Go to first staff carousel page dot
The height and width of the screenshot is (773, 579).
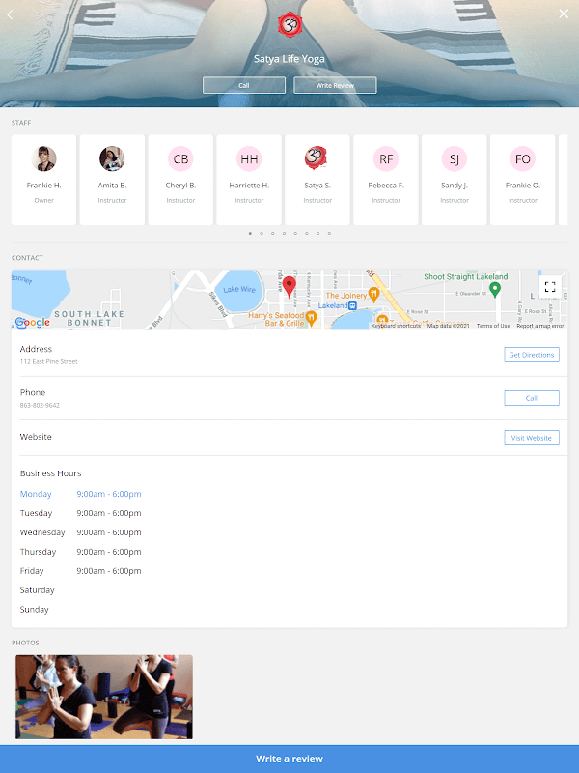pyautogui.click(x=250, y=233)
